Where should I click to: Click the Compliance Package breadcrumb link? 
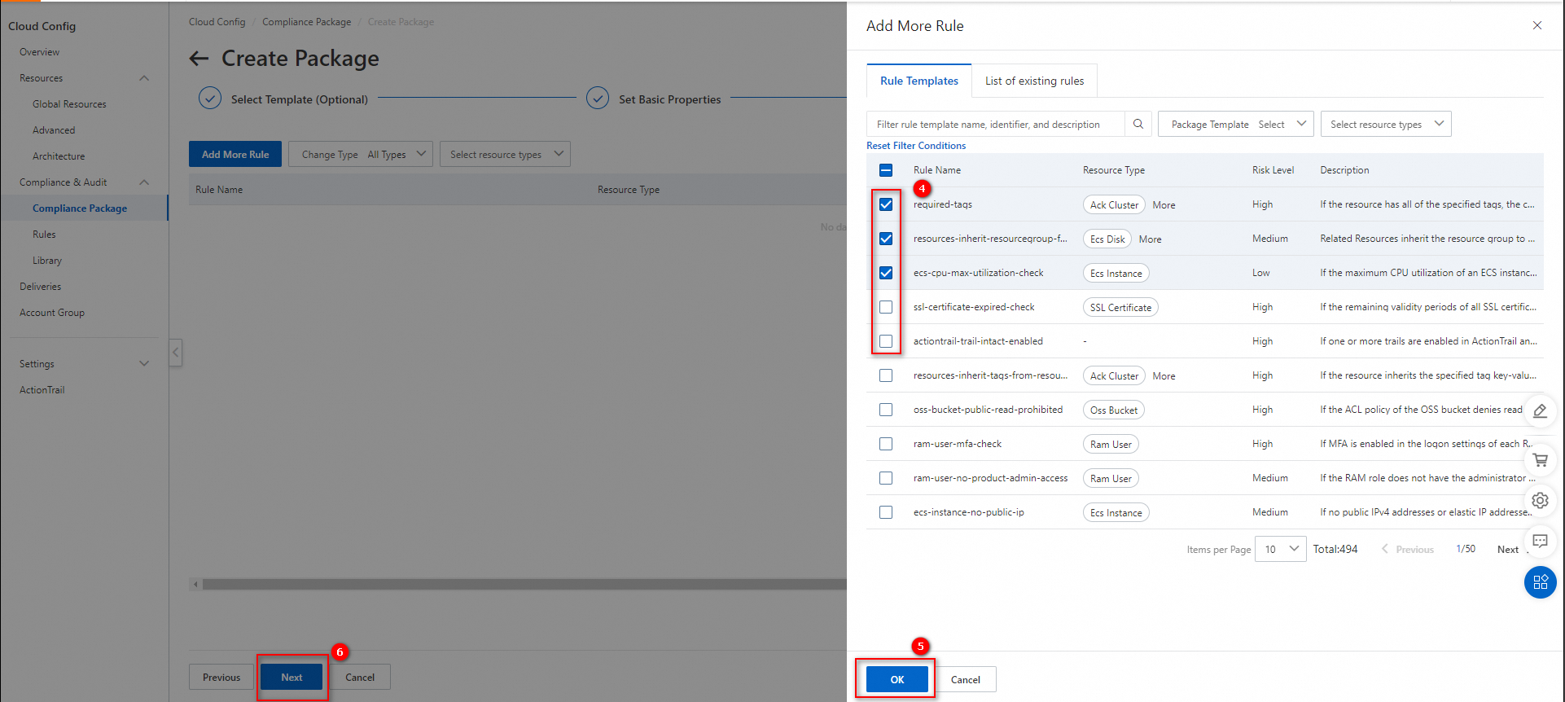tap(306, 22)
